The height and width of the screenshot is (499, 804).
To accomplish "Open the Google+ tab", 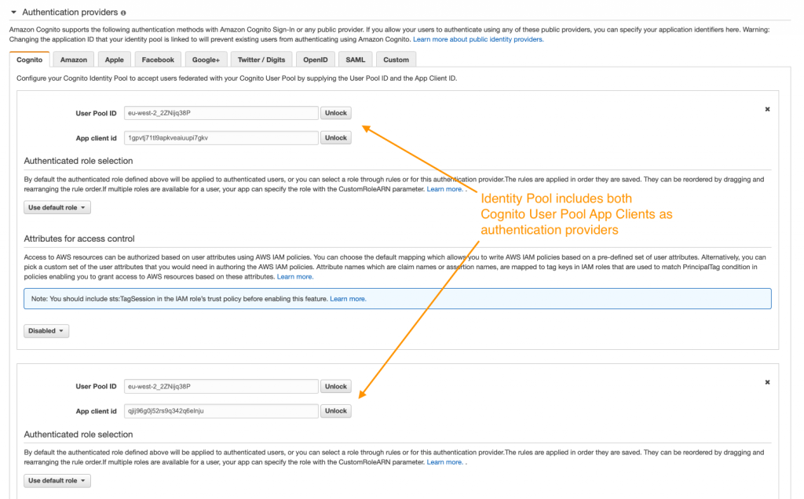I will click(206, 60).
